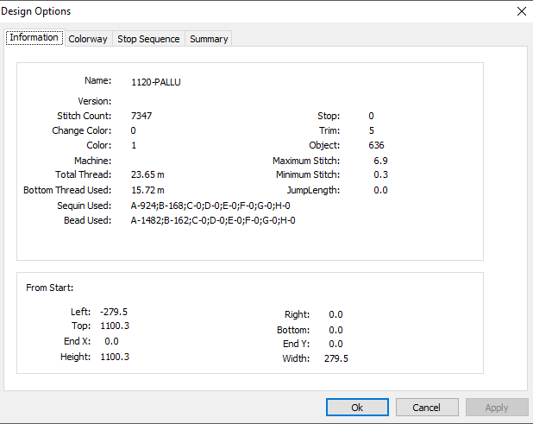This screenshot has height=424, width=533.
Task: Click the Object count 636
Action: point(376,145)
